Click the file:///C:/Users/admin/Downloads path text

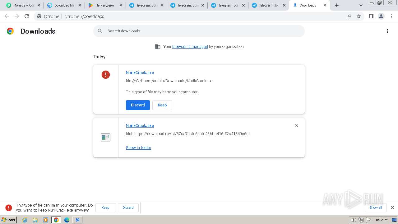tap(169, 81)
